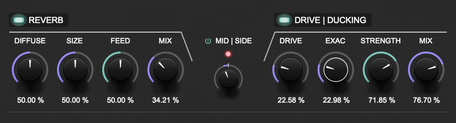Click the Mid | Side balance knob

click(x=228, y=78)
